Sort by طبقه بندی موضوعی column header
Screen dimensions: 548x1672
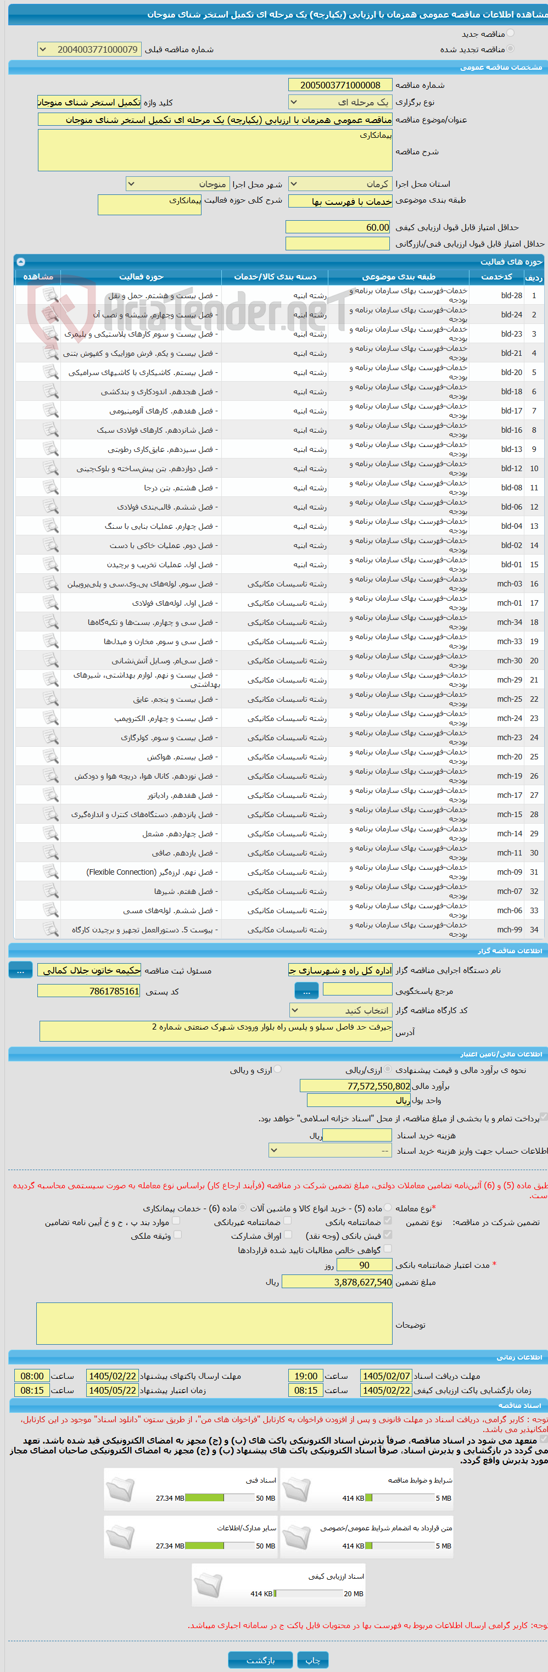coord(398,277)
